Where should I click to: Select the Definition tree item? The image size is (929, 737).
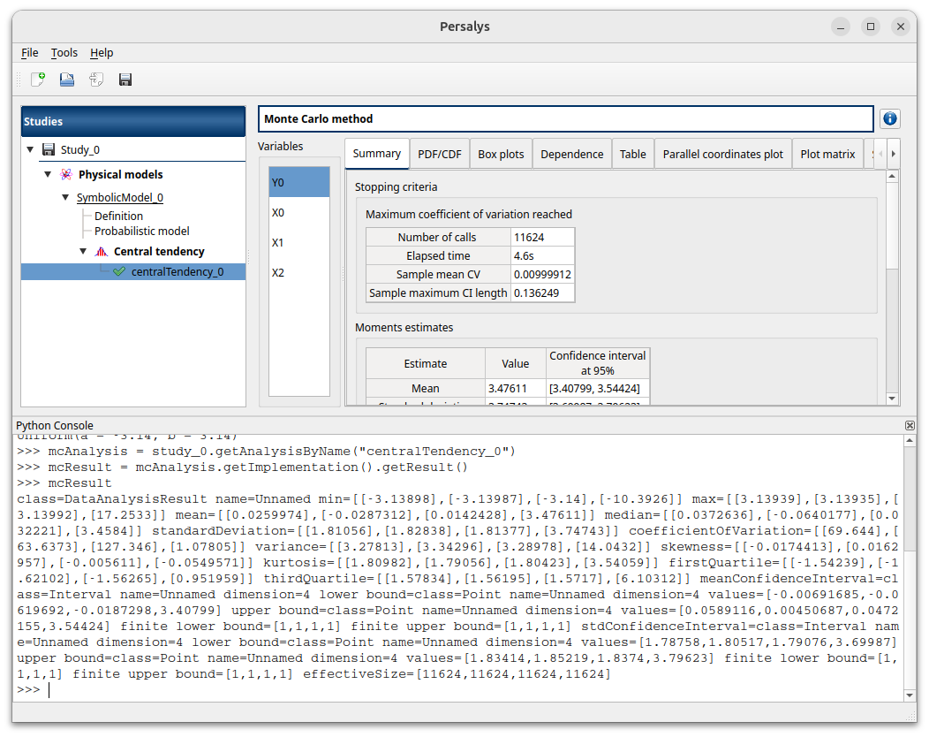118,216
